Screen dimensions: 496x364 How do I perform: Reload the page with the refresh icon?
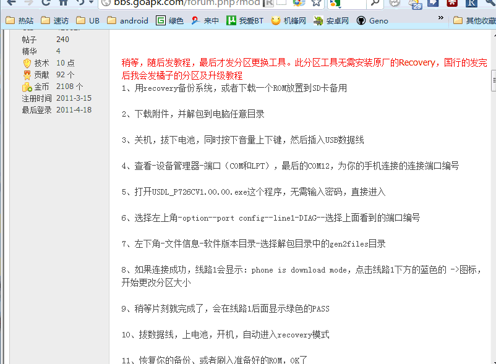46,2
